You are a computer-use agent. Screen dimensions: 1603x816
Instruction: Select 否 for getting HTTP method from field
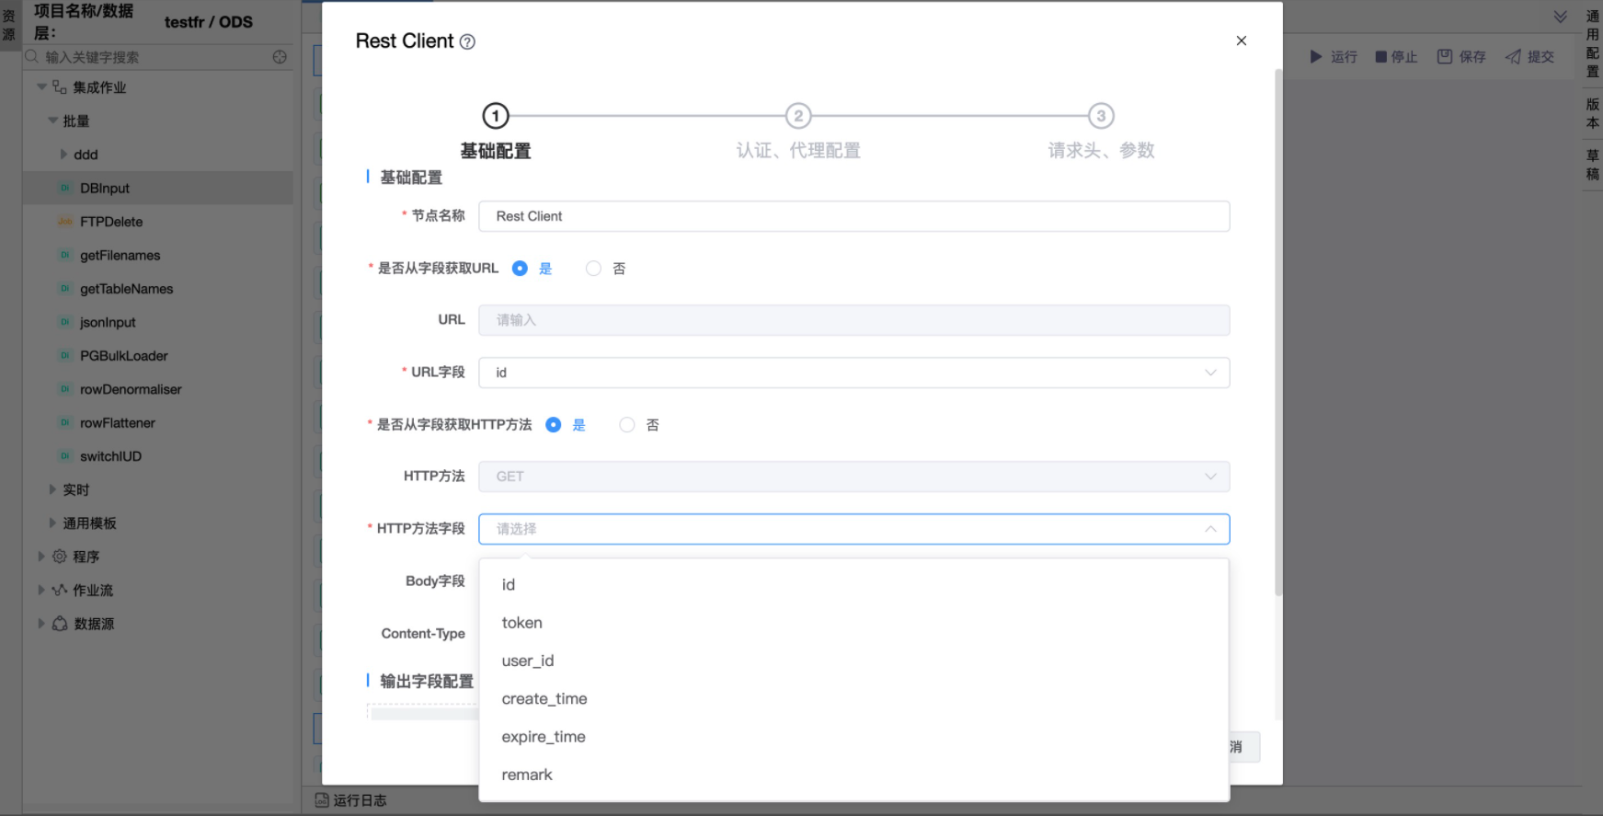[x=627, y=425]
